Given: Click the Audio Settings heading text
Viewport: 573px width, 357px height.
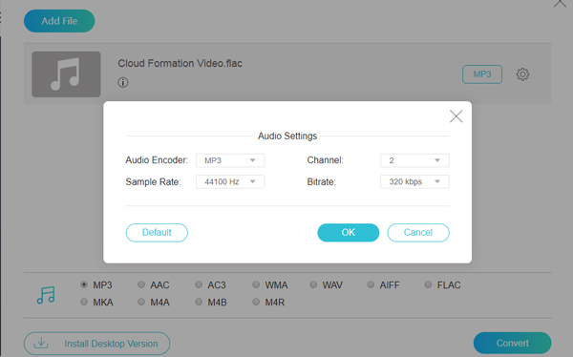Looking at the screenshot, I should point(287,136).
